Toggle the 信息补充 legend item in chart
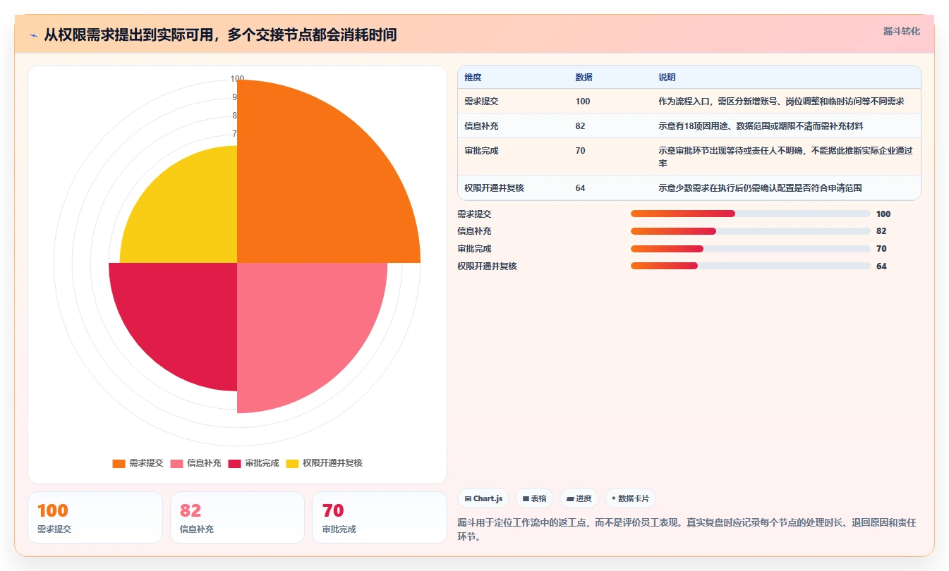Screen dimensions: 949x571 (195, 463)
